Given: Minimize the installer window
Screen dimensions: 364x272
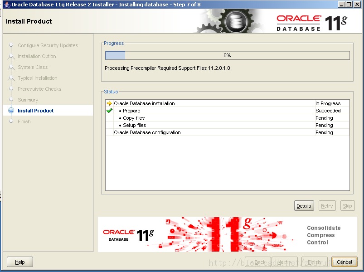Looking at the screenshot, I should (341, 5).
